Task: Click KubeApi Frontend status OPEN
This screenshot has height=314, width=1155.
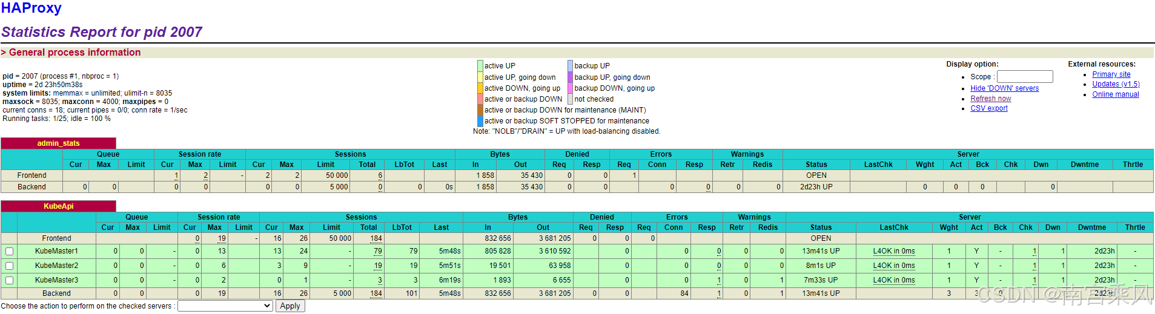Action: tap(821, 238)
